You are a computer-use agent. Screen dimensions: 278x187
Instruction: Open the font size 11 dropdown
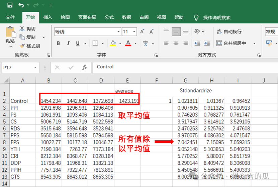pos(134,32)
